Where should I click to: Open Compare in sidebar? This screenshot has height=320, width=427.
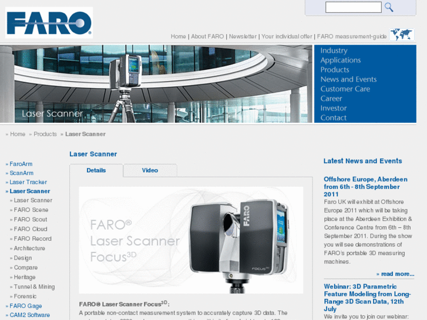coord(26,267)
